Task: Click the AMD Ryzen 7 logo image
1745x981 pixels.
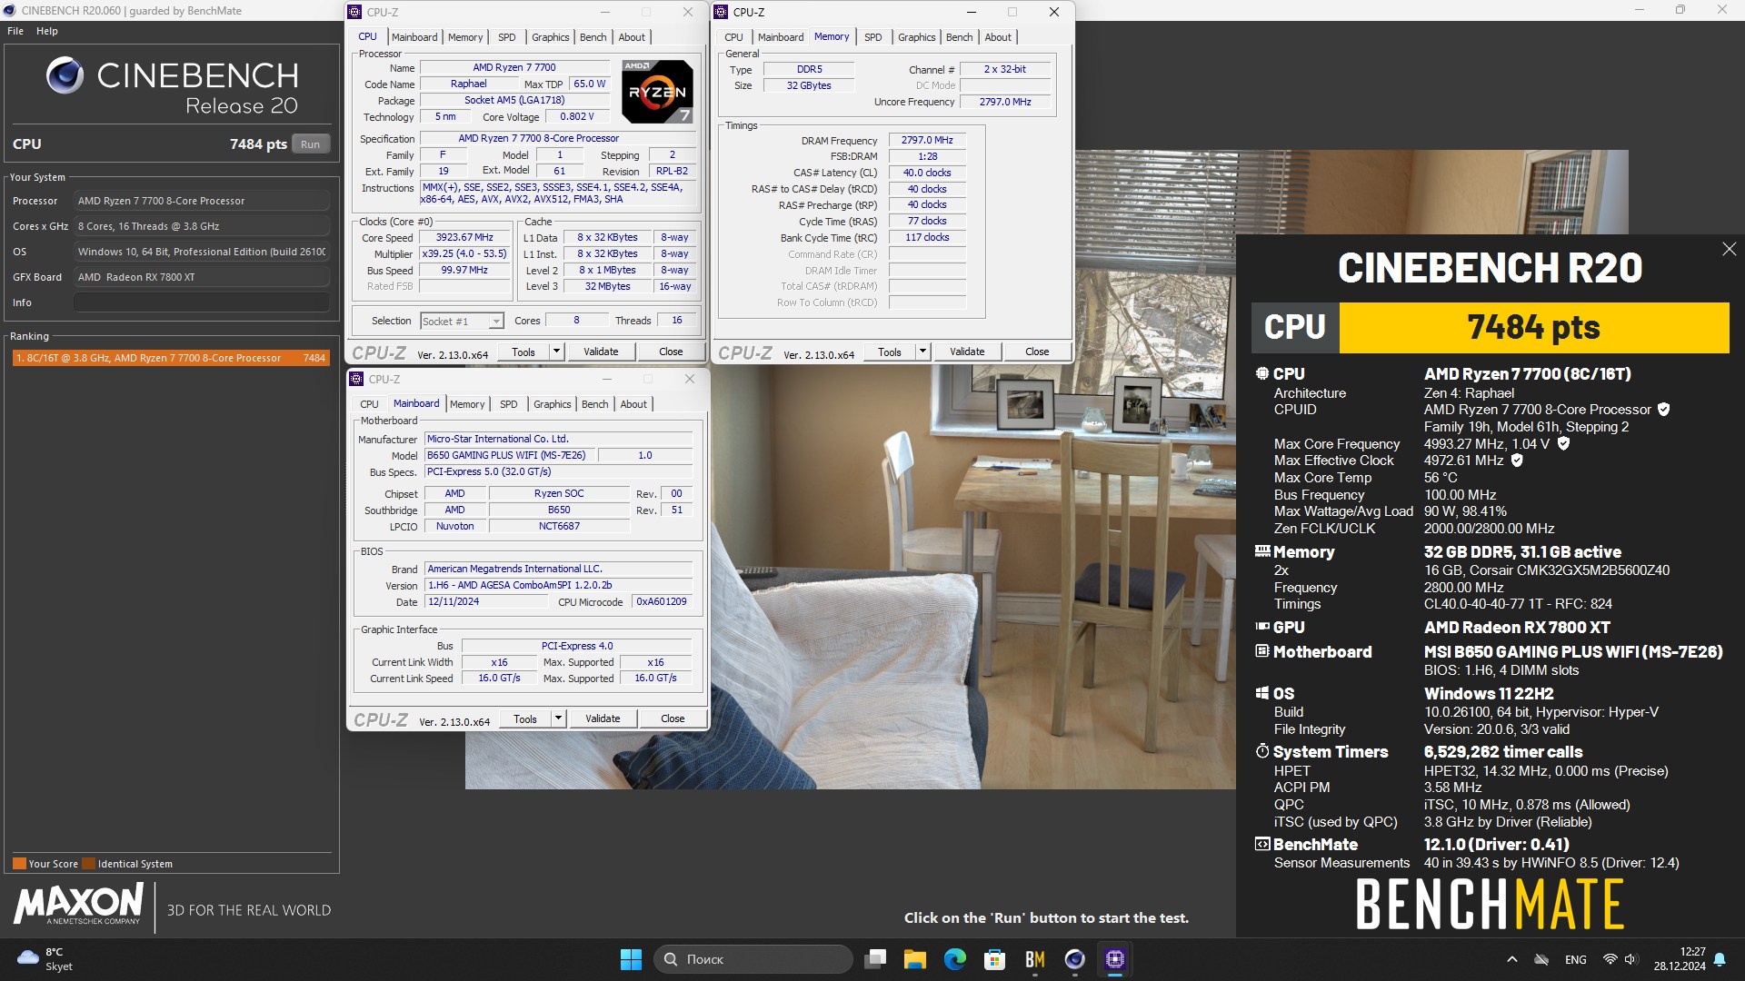Action: [658, 91]
